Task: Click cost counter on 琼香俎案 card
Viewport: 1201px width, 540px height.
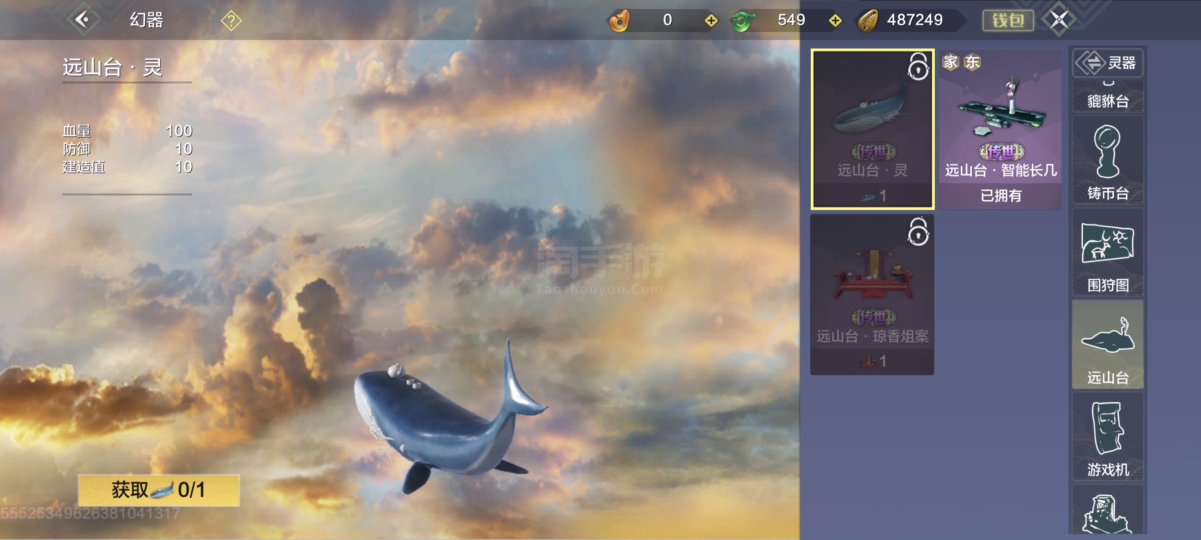Action: coord(872,361)
